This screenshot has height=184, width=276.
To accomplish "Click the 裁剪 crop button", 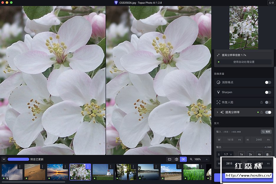I will click(x=266, y=132).
